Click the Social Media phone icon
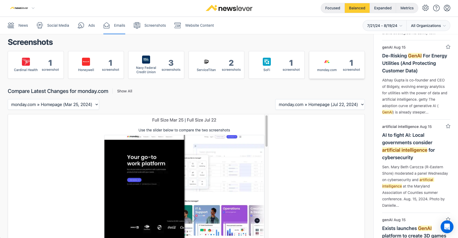458x238 pixels. pos(40,25)
